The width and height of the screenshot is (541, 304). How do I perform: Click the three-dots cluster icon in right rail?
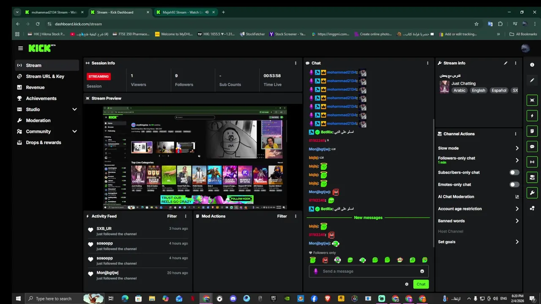click(x=532, y=208)
